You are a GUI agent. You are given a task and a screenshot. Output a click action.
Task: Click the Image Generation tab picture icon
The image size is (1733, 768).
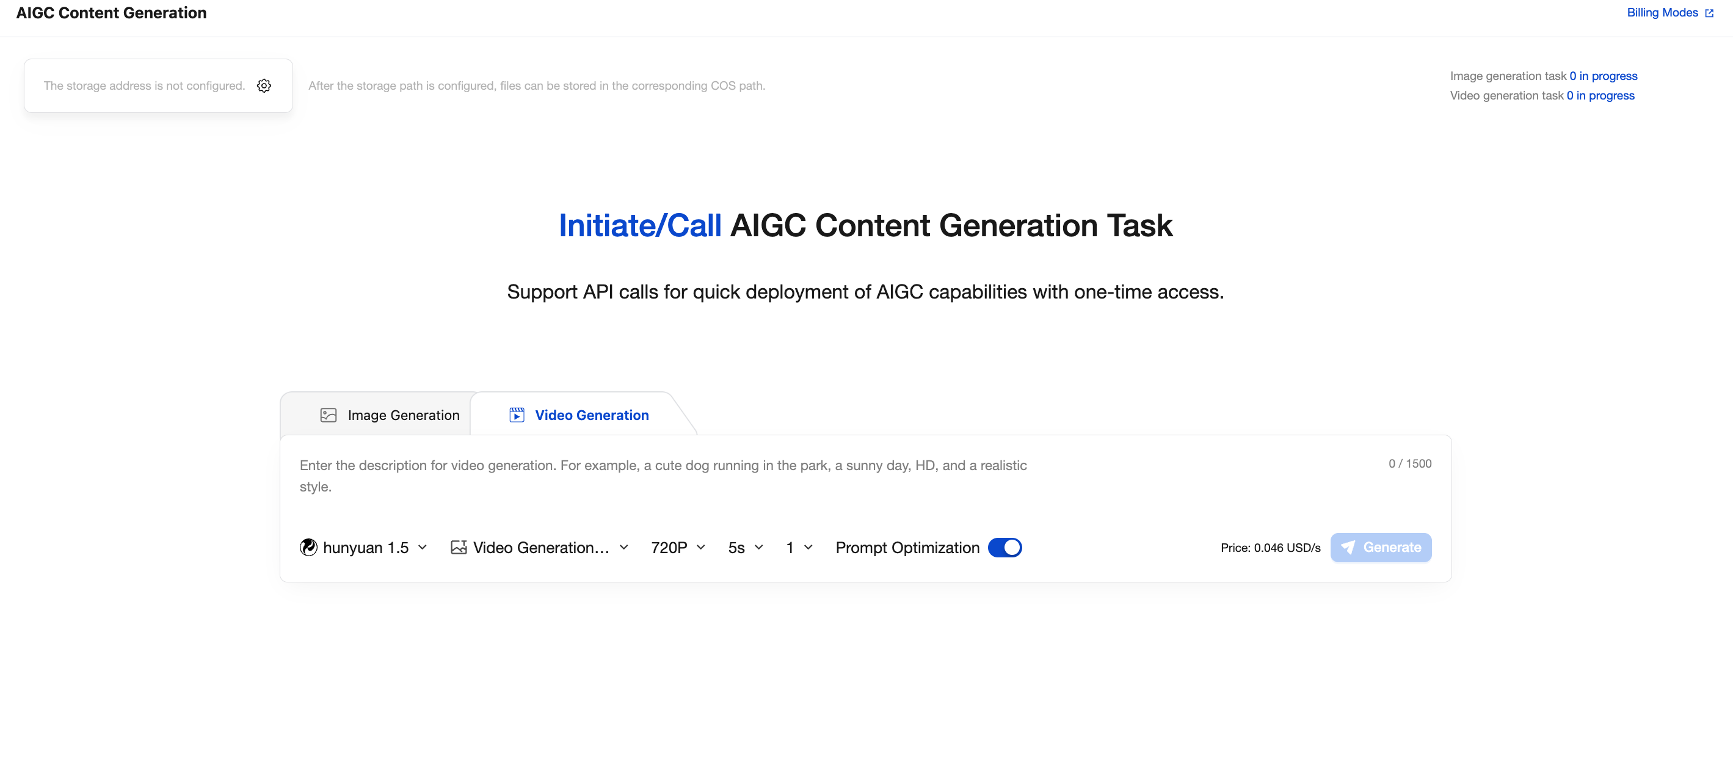(x=329, y=415)
